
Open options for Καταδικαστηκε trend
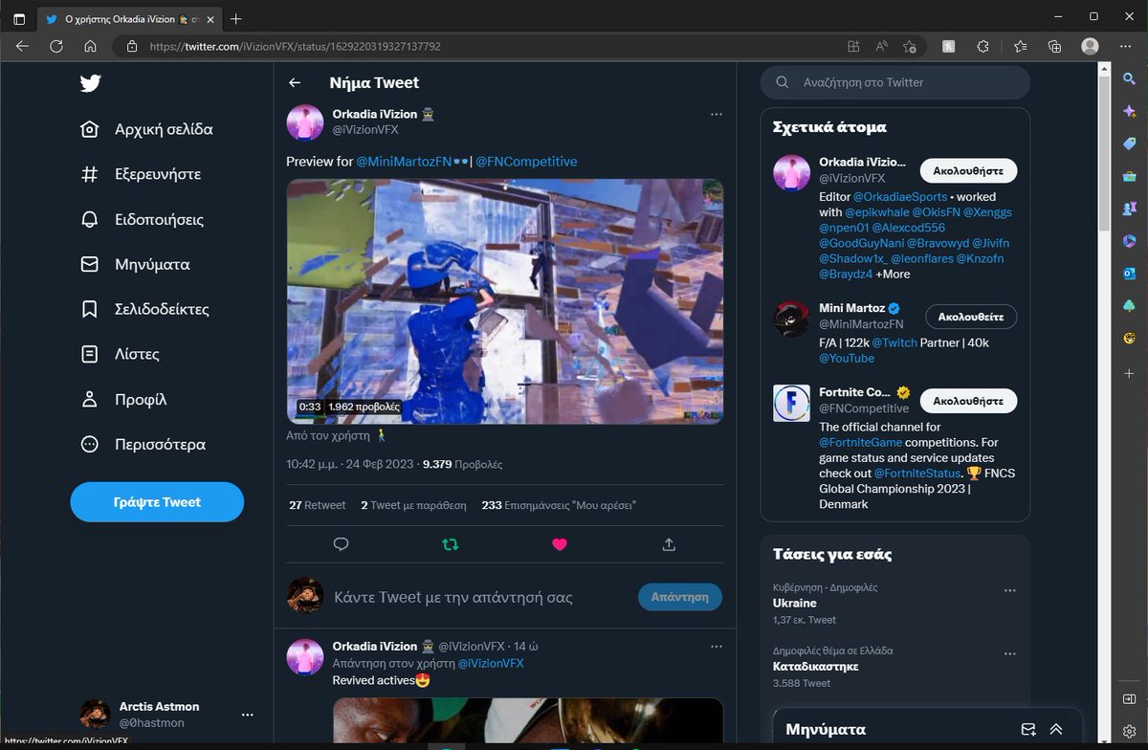1009,653
